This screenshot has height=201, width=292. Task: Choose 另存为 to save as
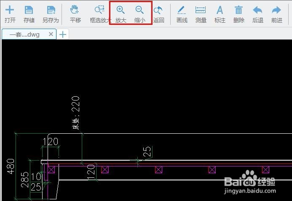coord(51,14)
